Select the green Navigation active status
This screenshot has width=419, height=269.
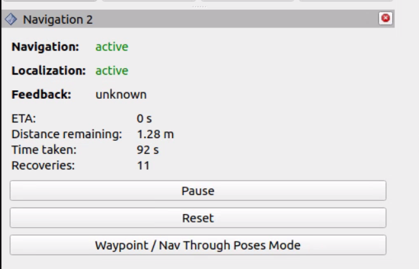pyautogui.click(x=112, y=46)
